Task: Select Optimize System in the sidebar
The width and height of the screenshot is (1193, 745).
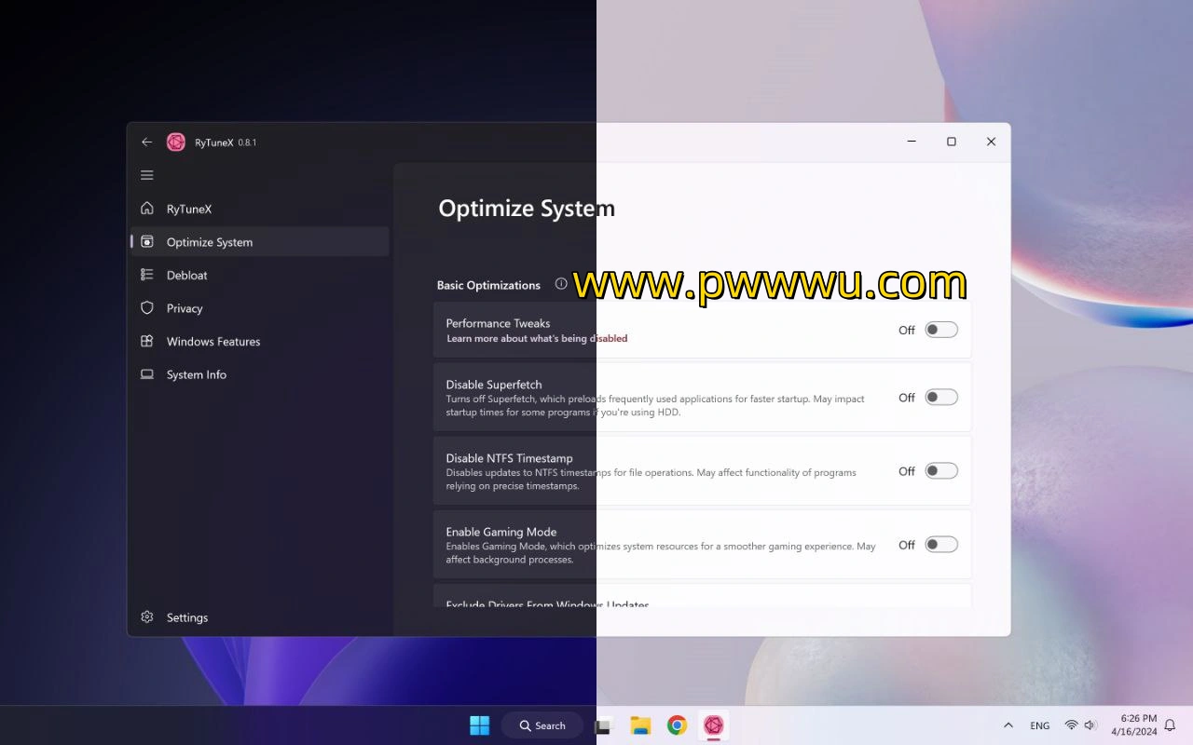Action: (x=259, y=242)
